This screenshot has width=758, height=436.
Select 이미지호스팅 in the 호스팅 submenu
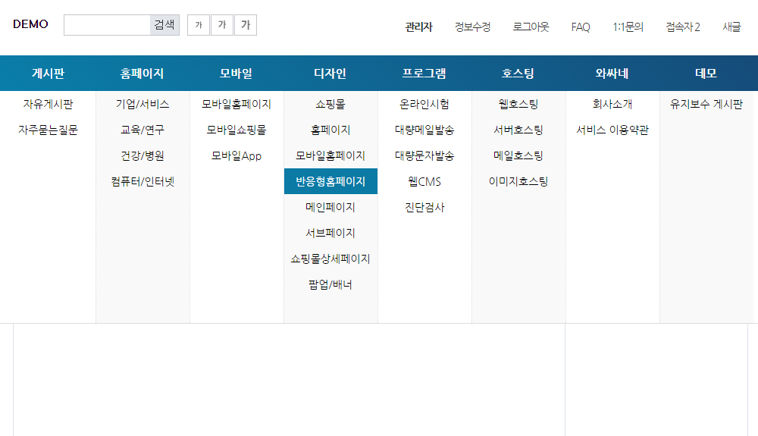[x=518, y=181]
